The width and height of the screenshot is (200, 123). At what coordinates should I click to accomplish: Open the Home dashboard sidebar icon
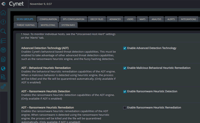pos(3,13)
